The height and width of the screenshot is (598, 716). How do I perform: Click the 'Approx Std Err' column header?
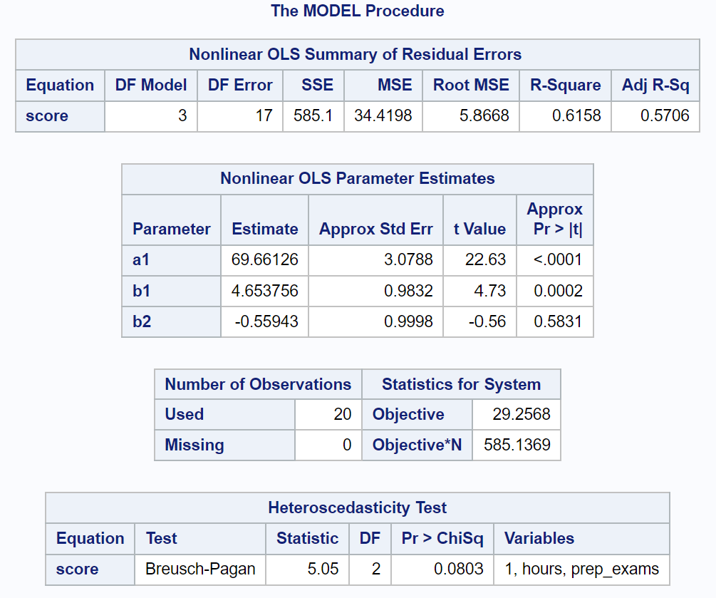(375, 229)
